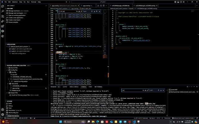Toggle Match Whole Word in editor find widget
Image resolution: width=199 pixels, height=124 pixels.
point(79,11)
